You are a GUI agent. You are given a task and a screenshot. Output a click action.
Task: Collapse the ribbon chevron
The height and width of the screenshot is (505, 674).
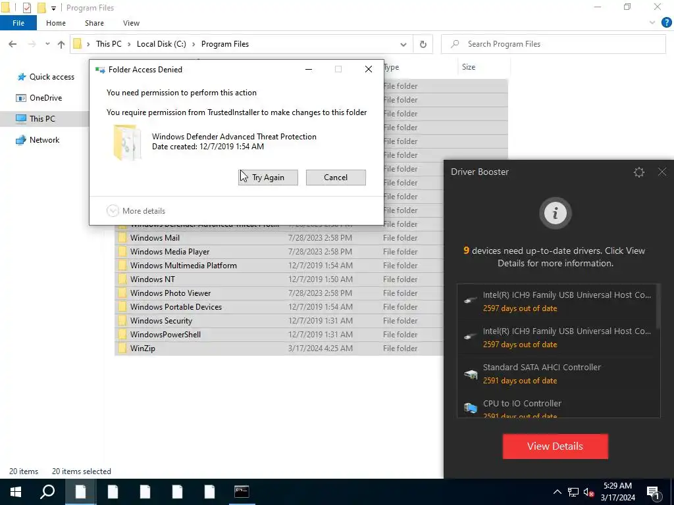pyautogui.click(x=652, y=23)
